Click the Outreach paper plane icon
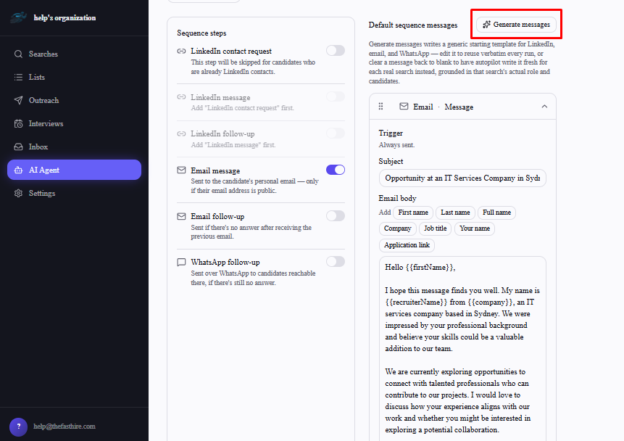This screenshot has height=441, width=624. [18, 100]
